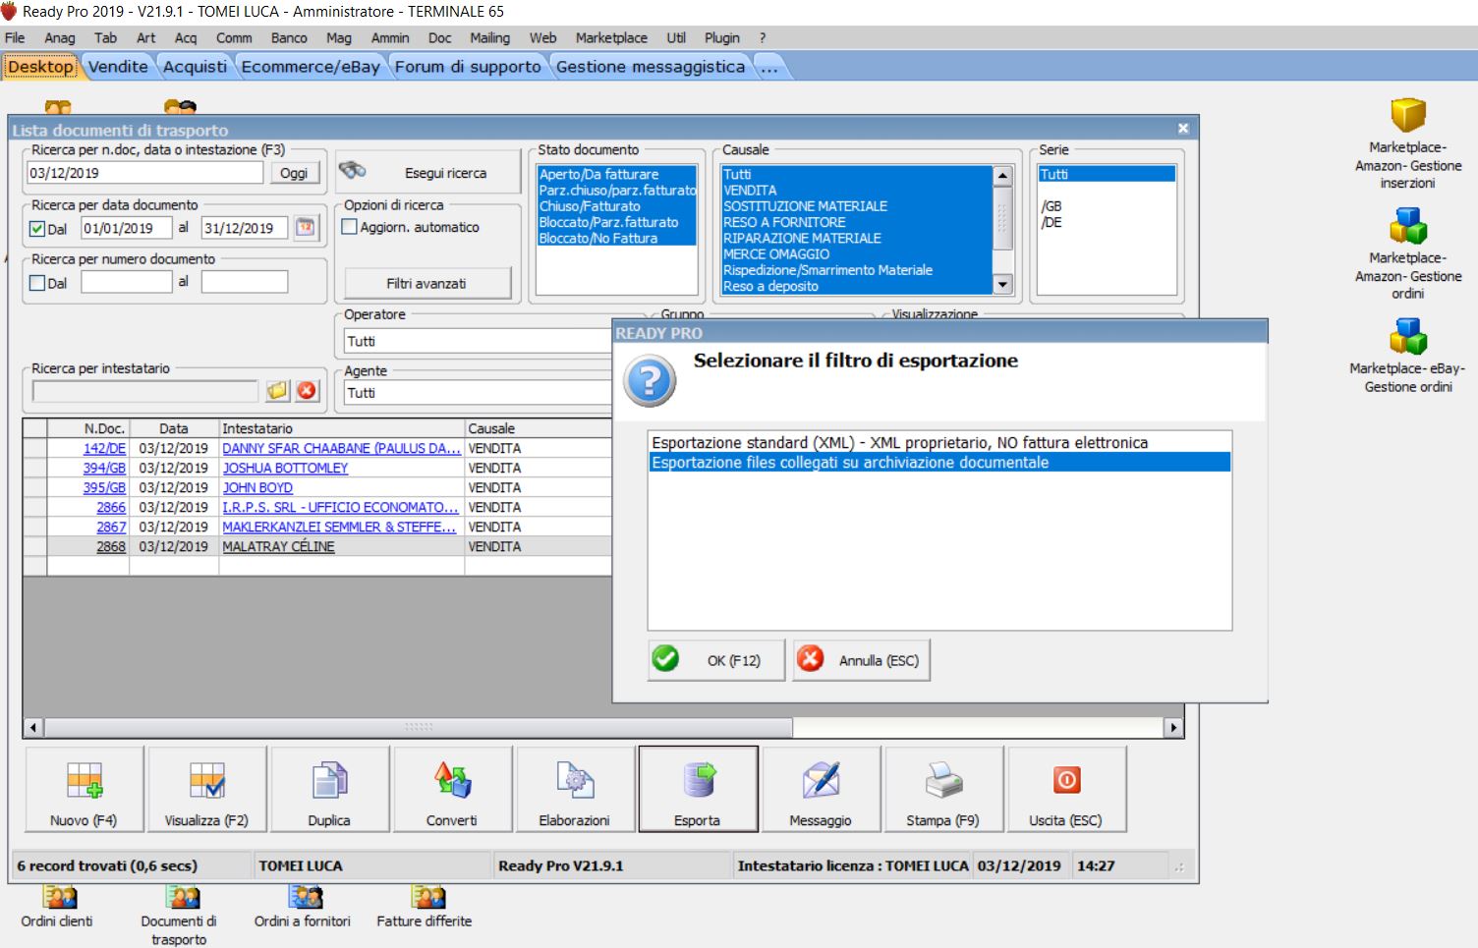
Task: Click Uscita (ESC) exit button
Action: pyautogui.click(x=1066, y=789)
